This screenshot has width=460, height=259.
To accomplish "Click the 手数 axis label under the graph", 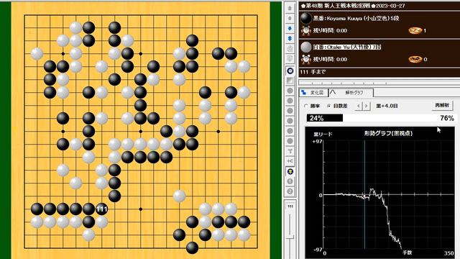I will point(408,253).
